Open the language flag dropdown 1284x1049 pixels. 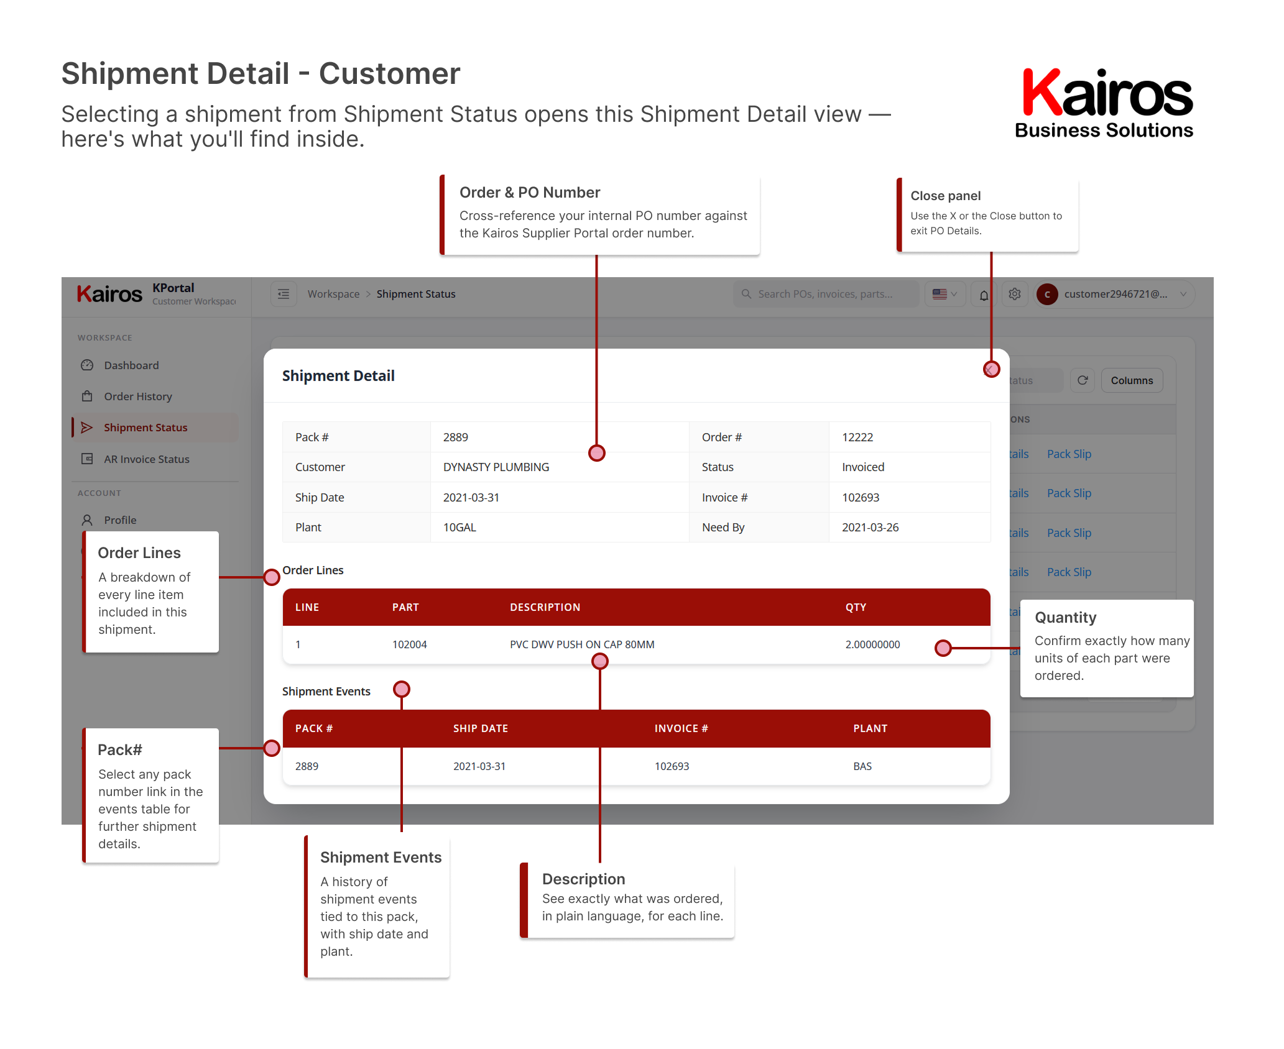945,294
